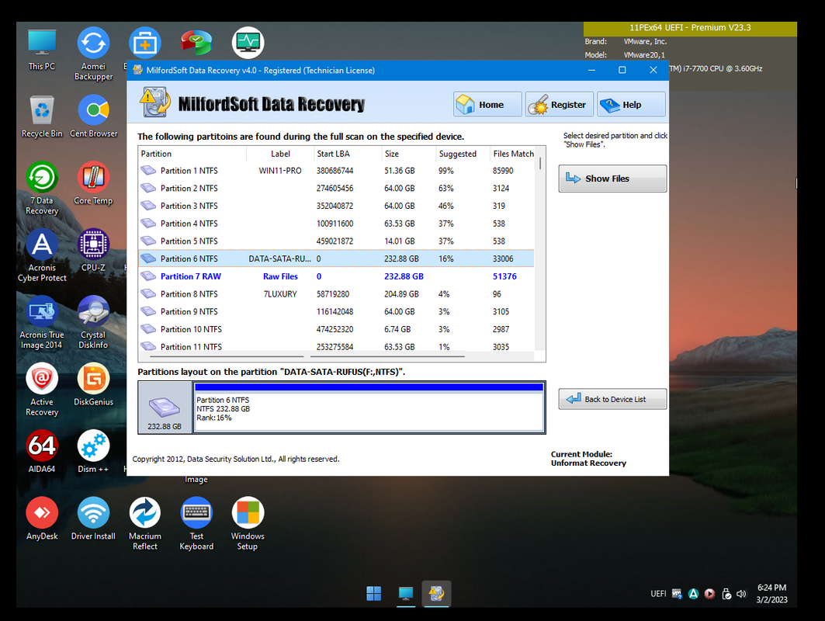The height and width of the screenshot is (621, 825).
Task: Click the Home button in MilfordSoft
Action: click(487, 105)
